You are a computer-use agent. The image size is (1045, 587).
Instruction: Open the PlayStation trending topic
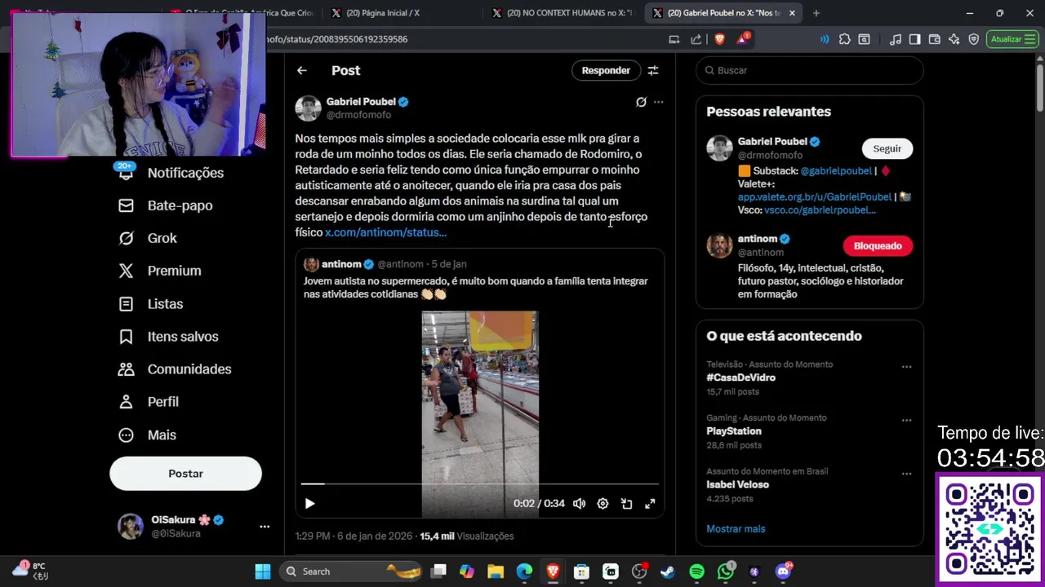click(734, 431)
